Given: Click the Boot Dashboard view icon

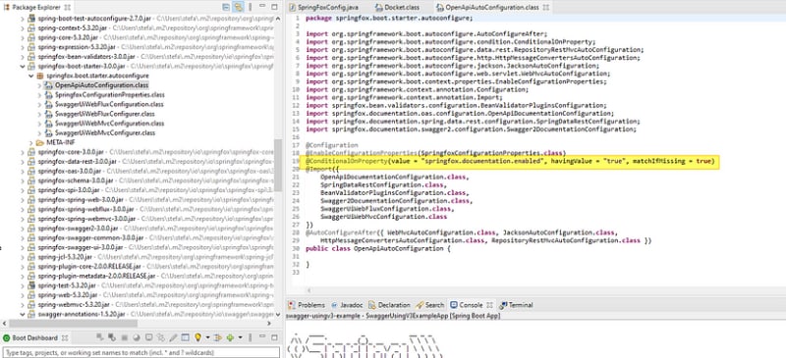Looking at the screenshot, I should point(7,337).
